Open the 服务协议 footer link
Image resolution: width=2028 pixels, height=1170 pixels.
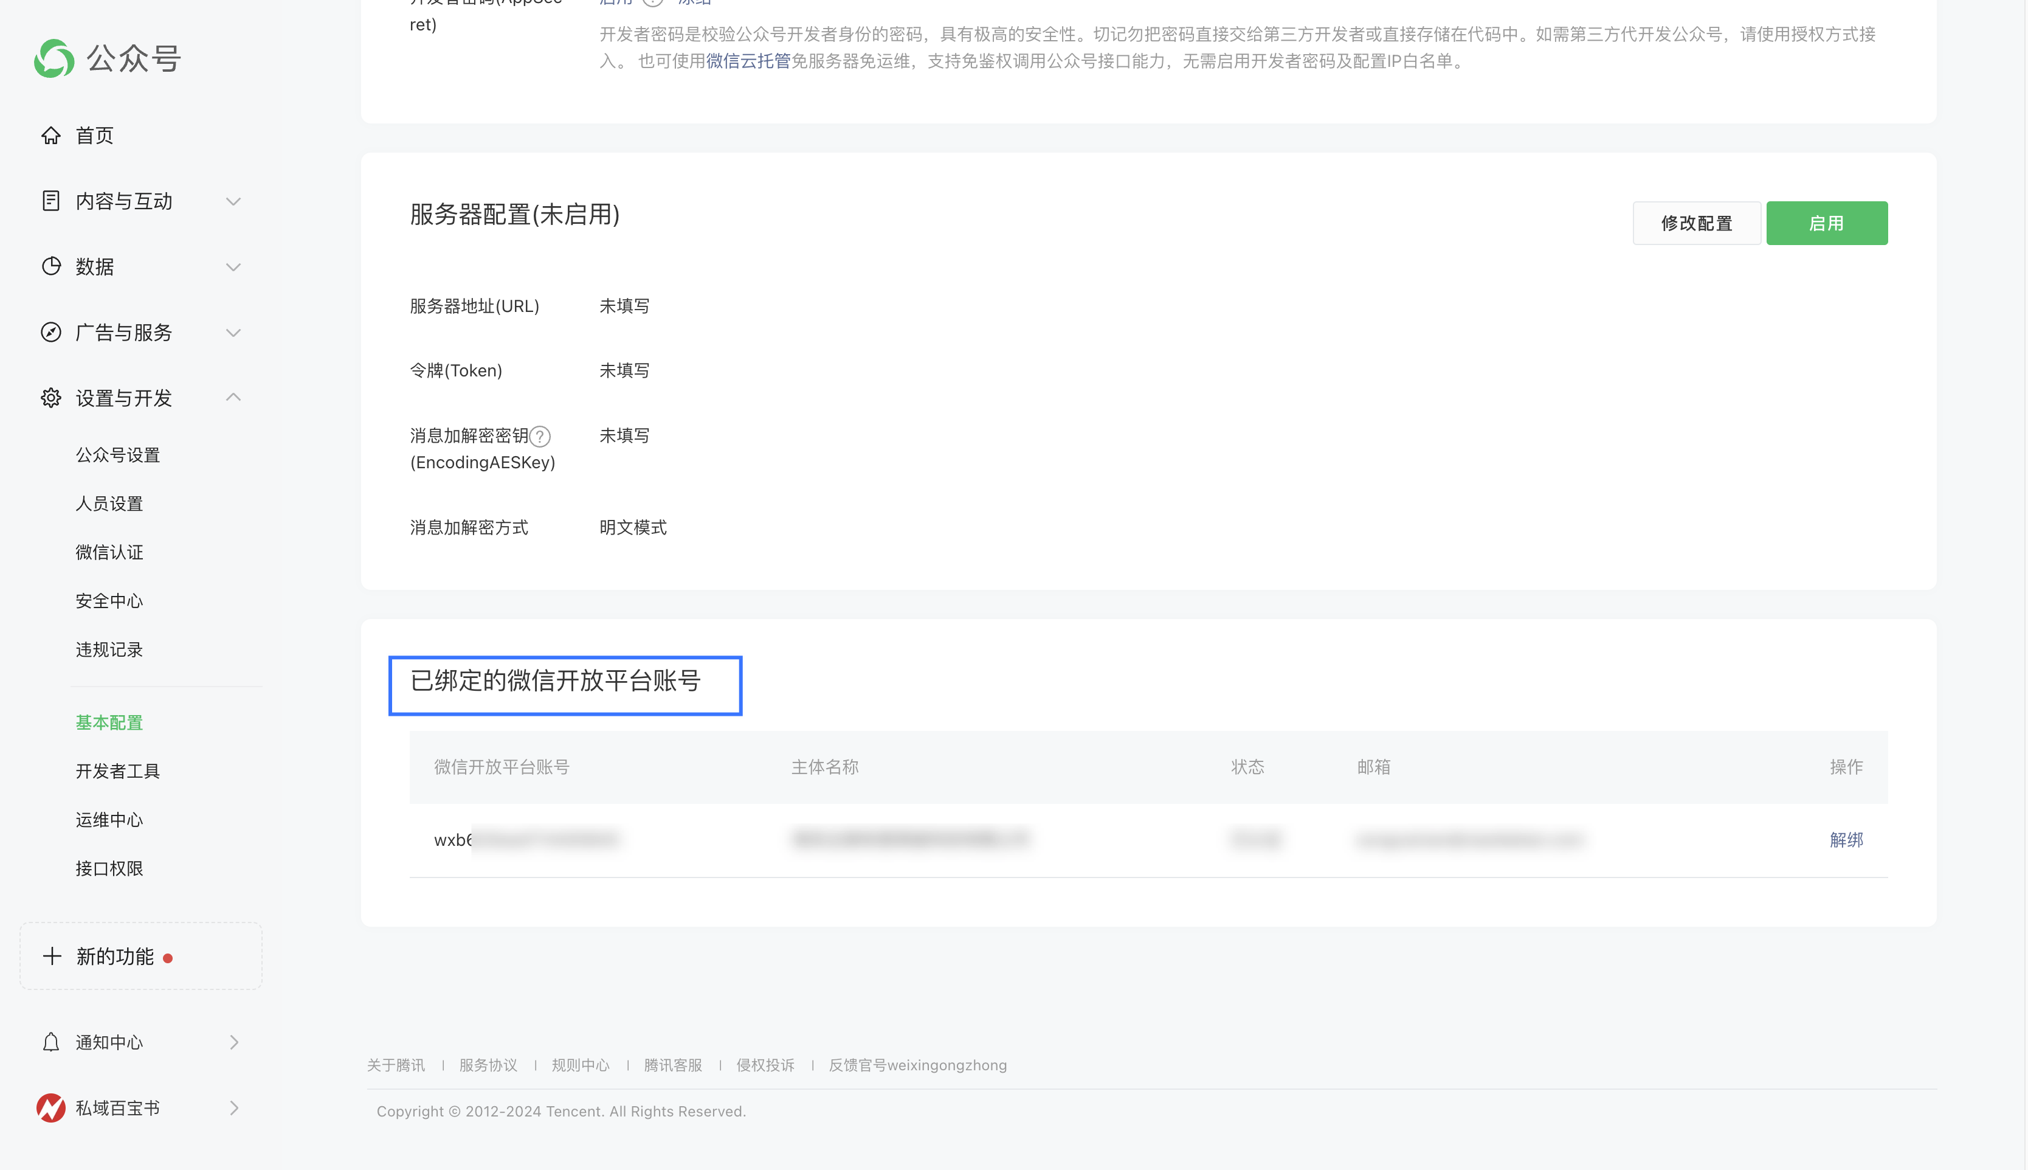pos(488,1065)
